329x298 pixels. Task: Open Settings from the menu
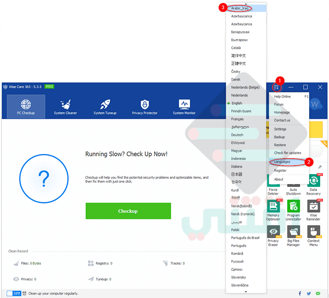tap(289, 129)
